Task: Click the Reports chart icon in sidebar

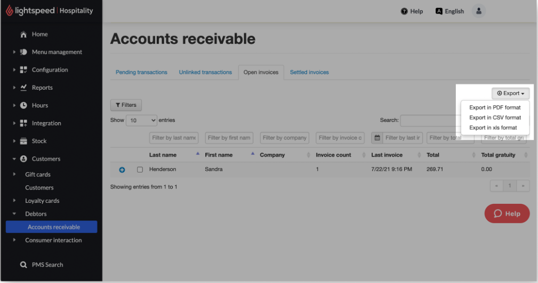Action: 23,88
